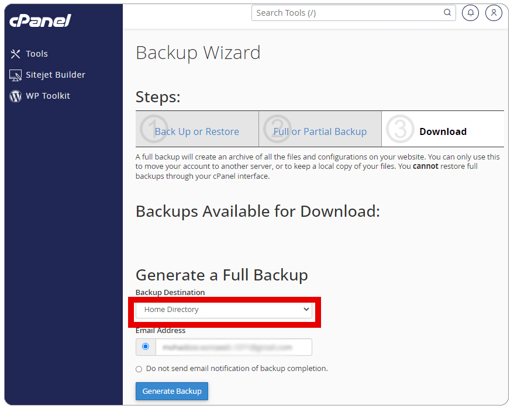Click the email address text field
Viewport: 514px width, 409px height.
[233, 347]
